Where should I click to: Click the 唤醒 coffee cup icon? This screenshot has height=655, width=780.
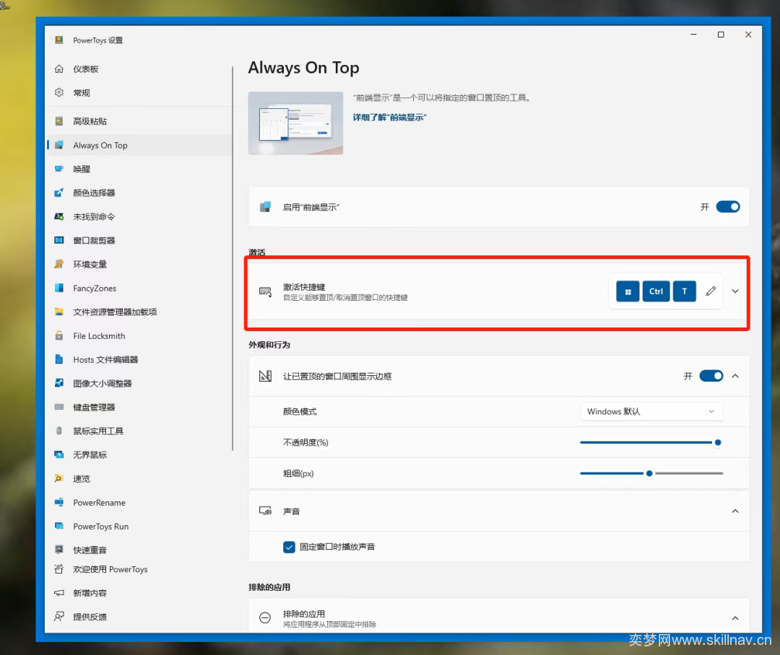tap(59, 169)
